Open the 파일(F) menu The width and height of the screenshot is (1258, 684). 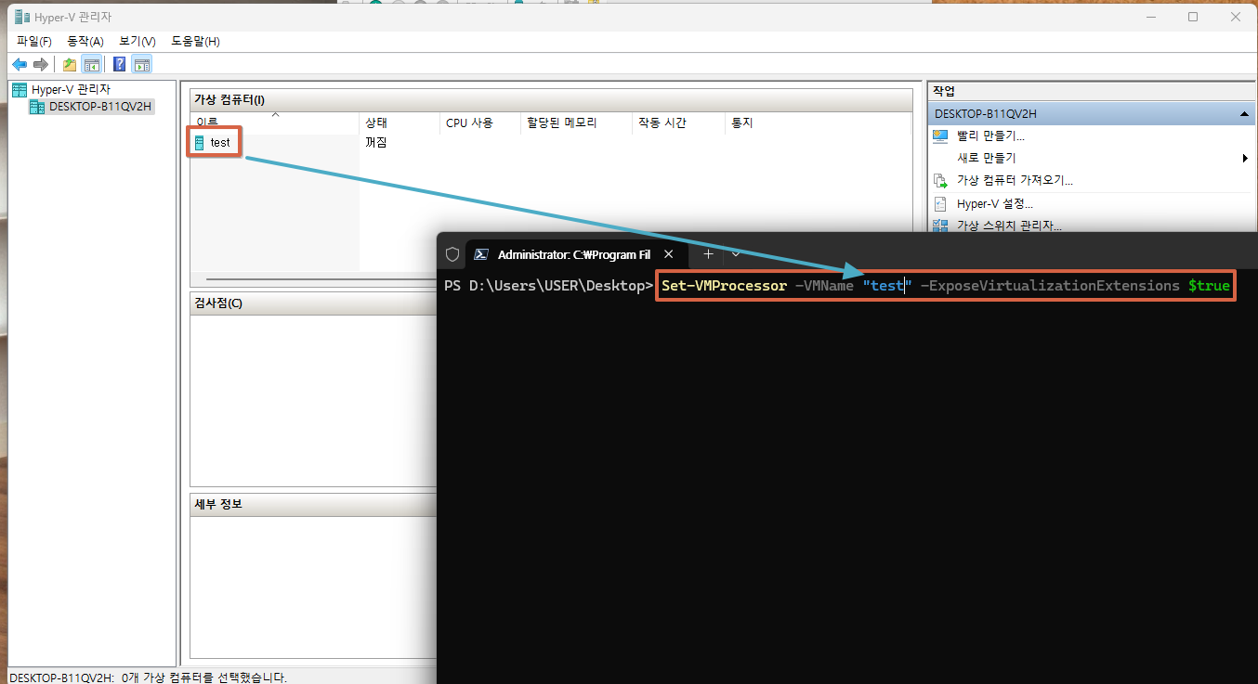point(34,42)
